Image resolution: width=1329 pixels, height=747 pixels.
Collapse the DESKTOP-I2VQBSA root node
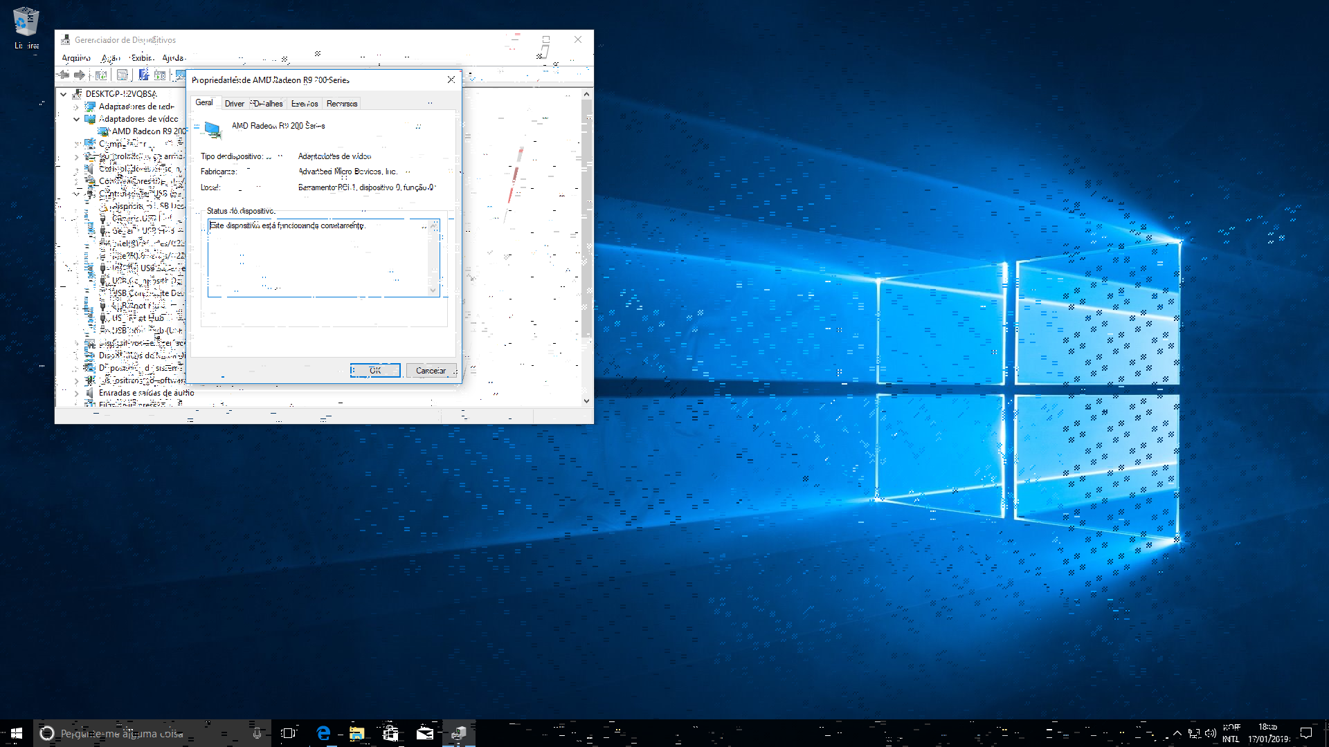pyautogui.click(x=64, y=94)
